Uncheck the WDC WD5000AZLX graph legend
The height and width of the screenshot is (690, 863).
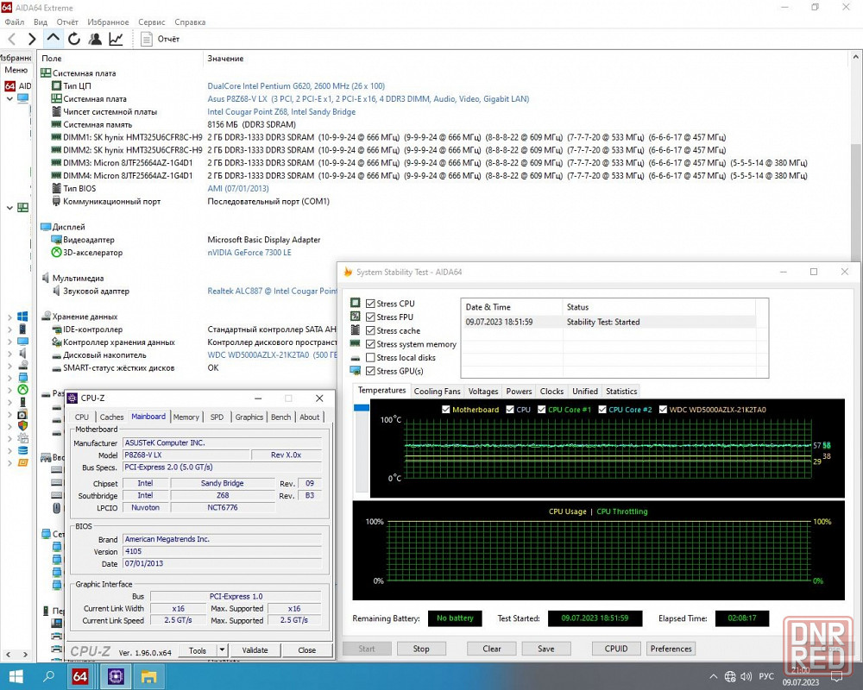click(663, 410)
